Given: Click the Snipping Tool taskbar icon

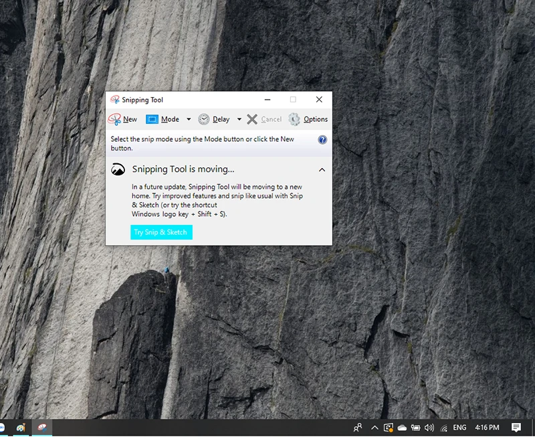Looking at the screenshot, I should (42, 428).
